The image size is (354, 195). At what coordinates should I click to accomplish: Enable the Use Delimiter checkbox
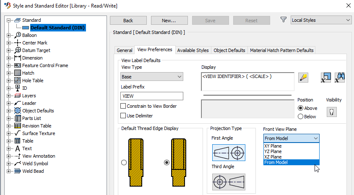[x=123, y=116]
